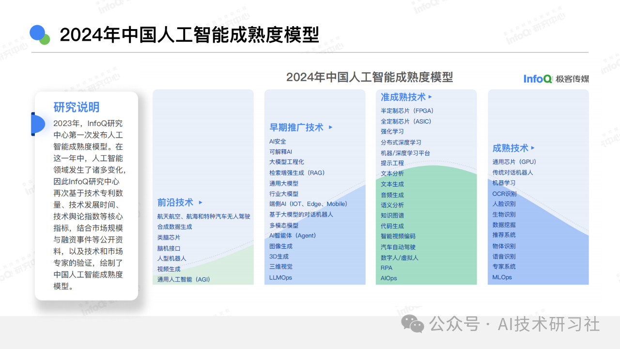Expand the 早期推广技术 arrow
620x349 pixels.
[x=331, y=127]
